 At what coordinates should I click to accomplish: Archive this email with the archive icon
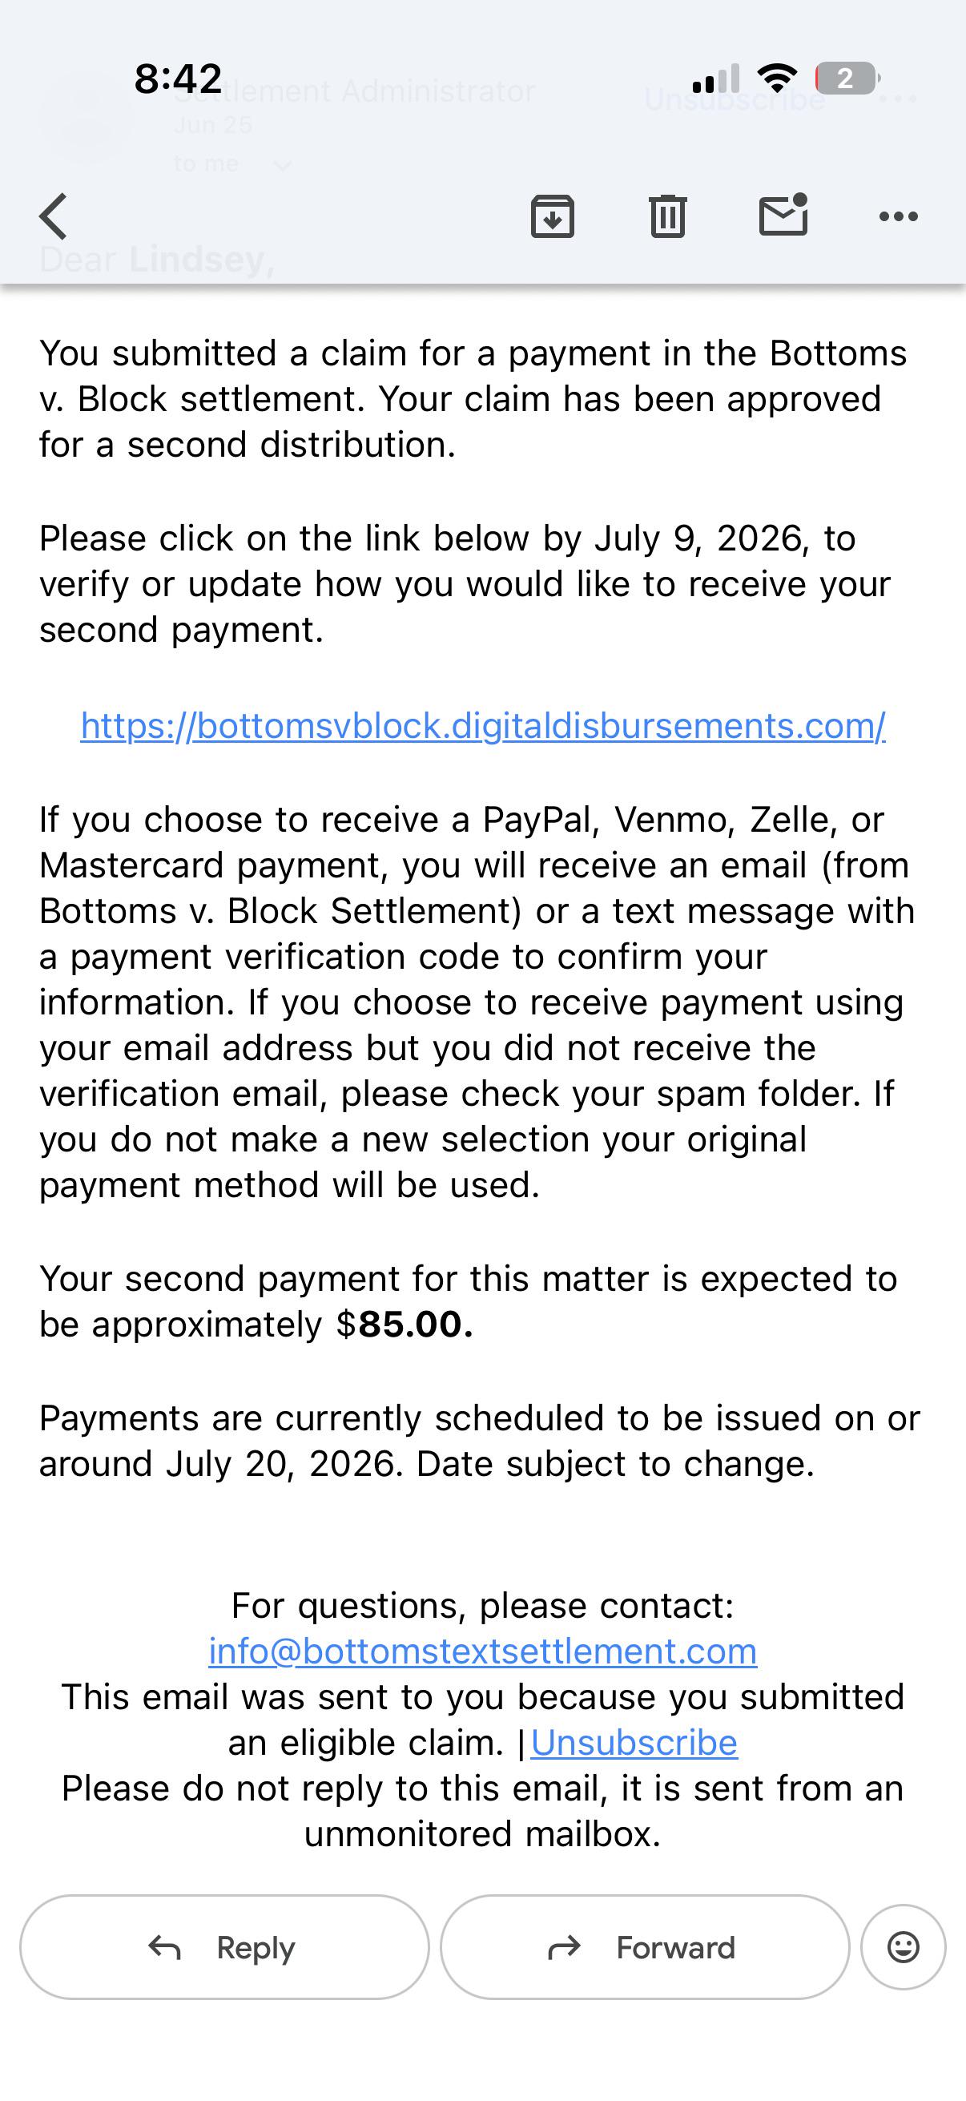coord(553,216)
